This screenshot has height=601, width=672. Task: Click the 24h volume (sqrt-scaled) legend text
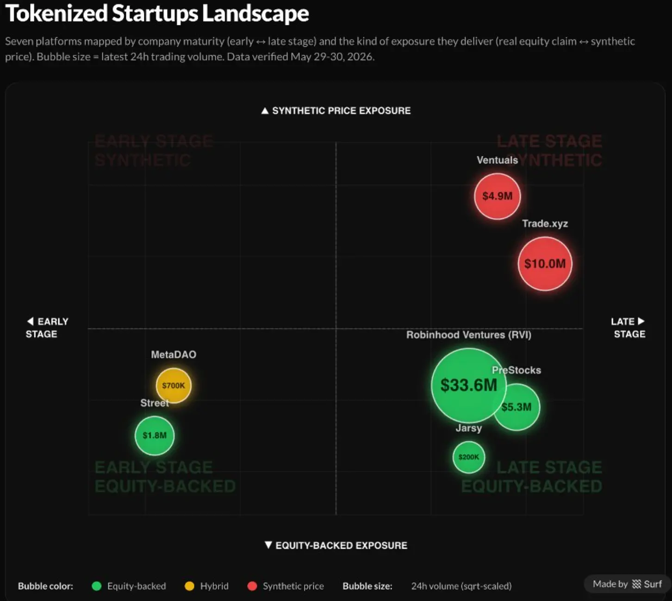461,586
